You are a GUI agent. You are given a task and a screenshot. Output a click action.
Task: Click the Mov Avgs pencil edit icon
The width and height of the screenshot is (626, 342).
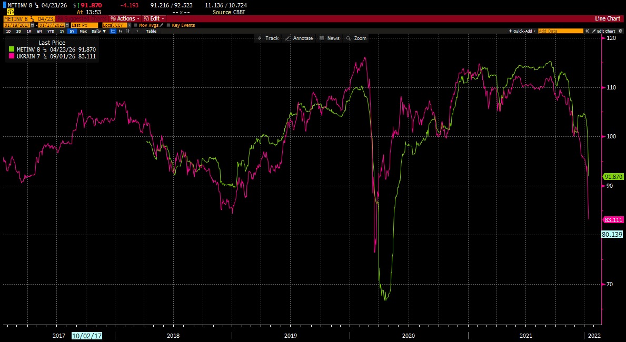pos(162,25)
